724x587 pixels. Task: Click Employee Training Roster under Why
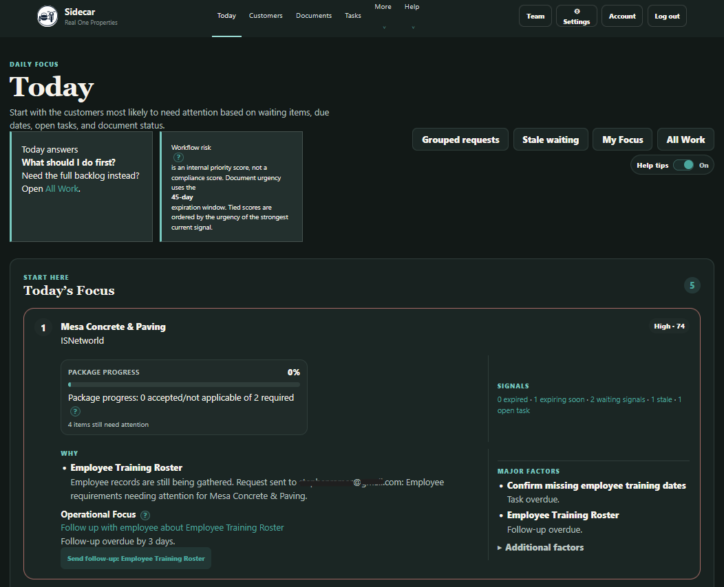[126, 467]
